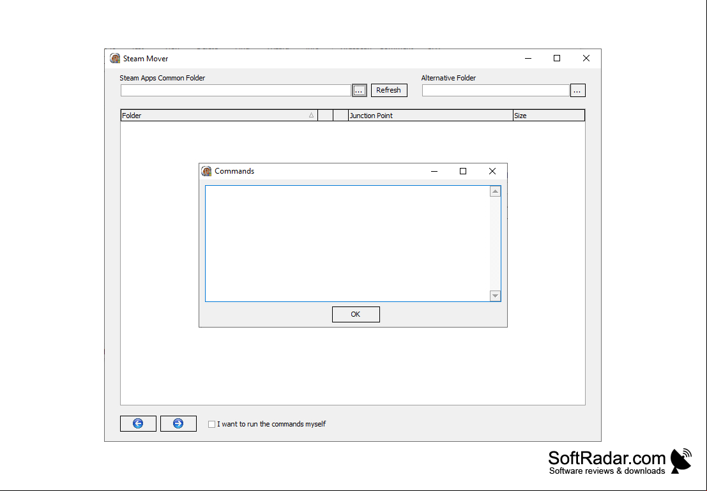Browse for Steam Apps Common Folder
This screenshot has height=491, width=707.
point(360,90)
